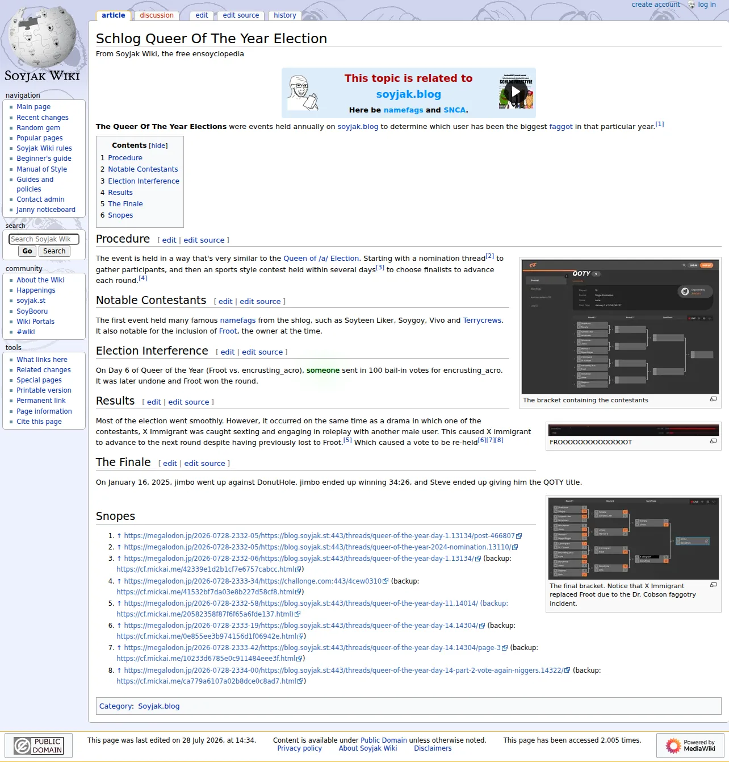This screenshot has height=762, width=729.
Task: Click citation reference [5]
Action: tap(347, 440)
